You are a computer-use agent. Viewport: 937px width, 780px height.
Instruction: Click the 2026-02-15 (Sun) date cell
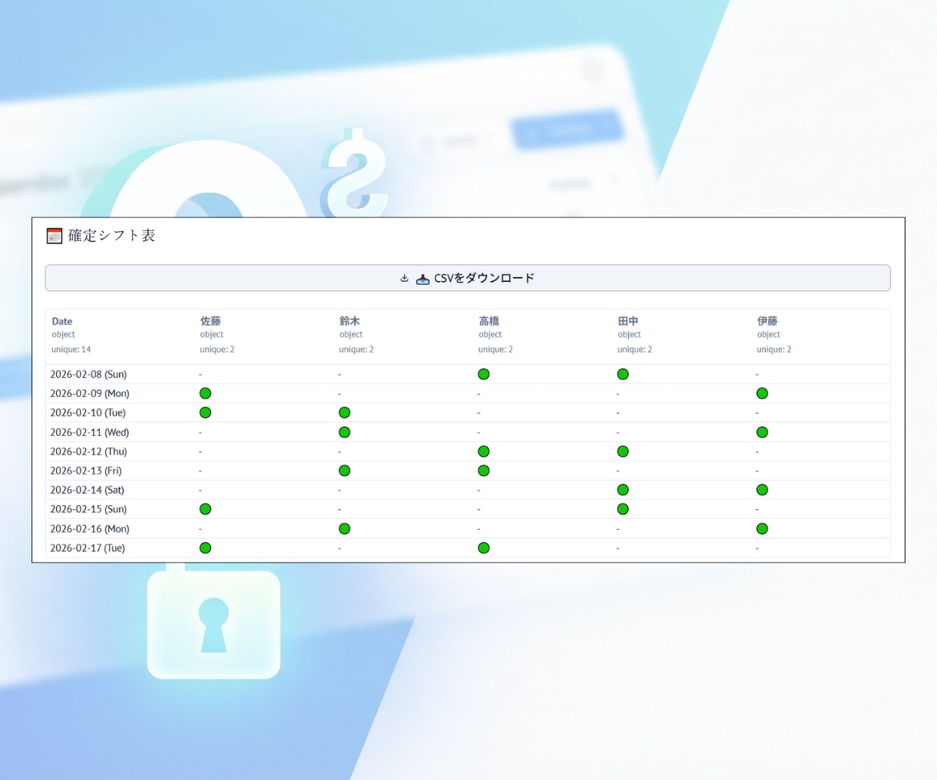point(88,509)
